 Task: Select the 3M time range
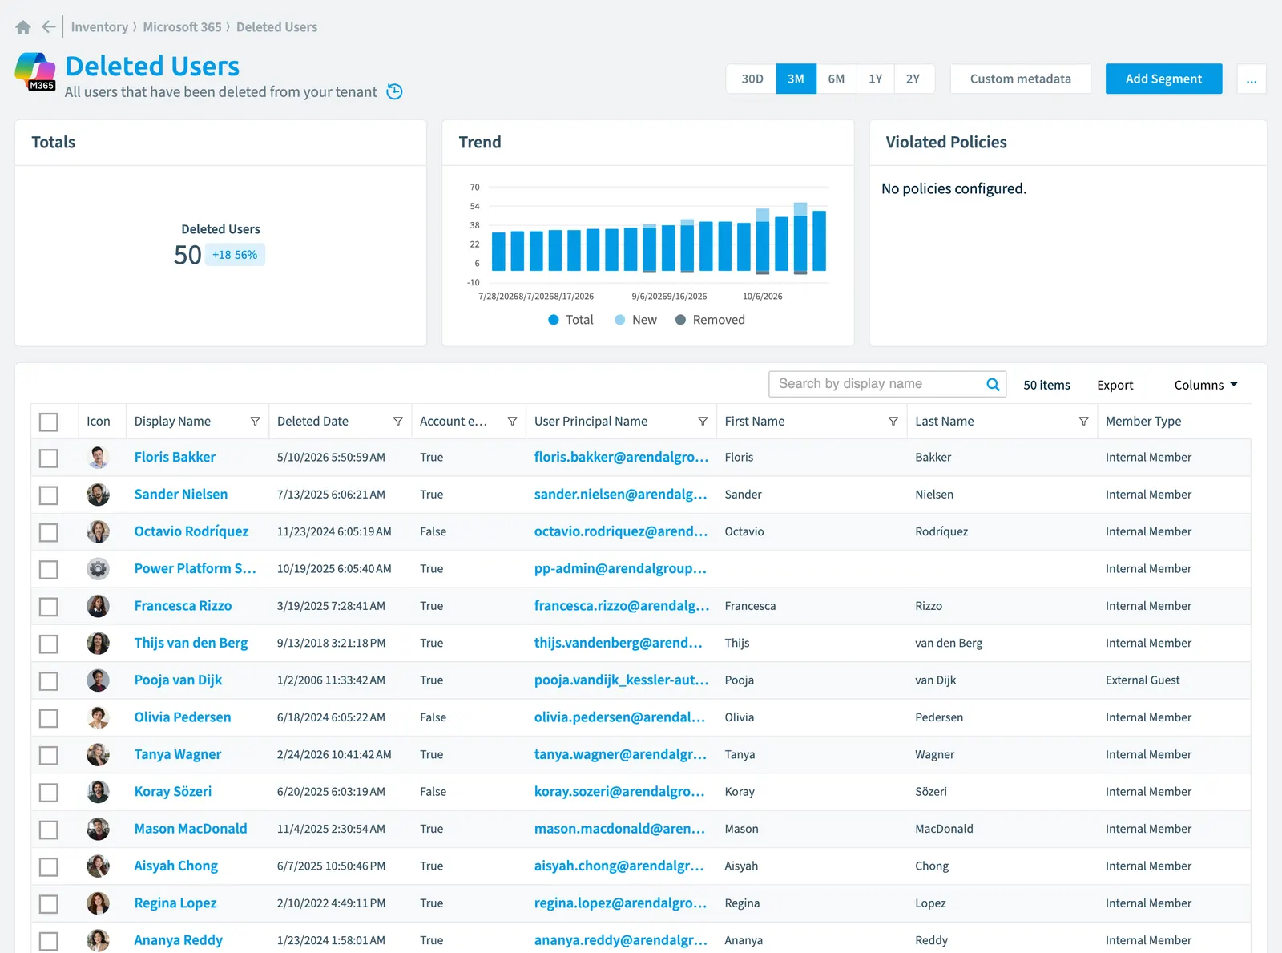796,79
